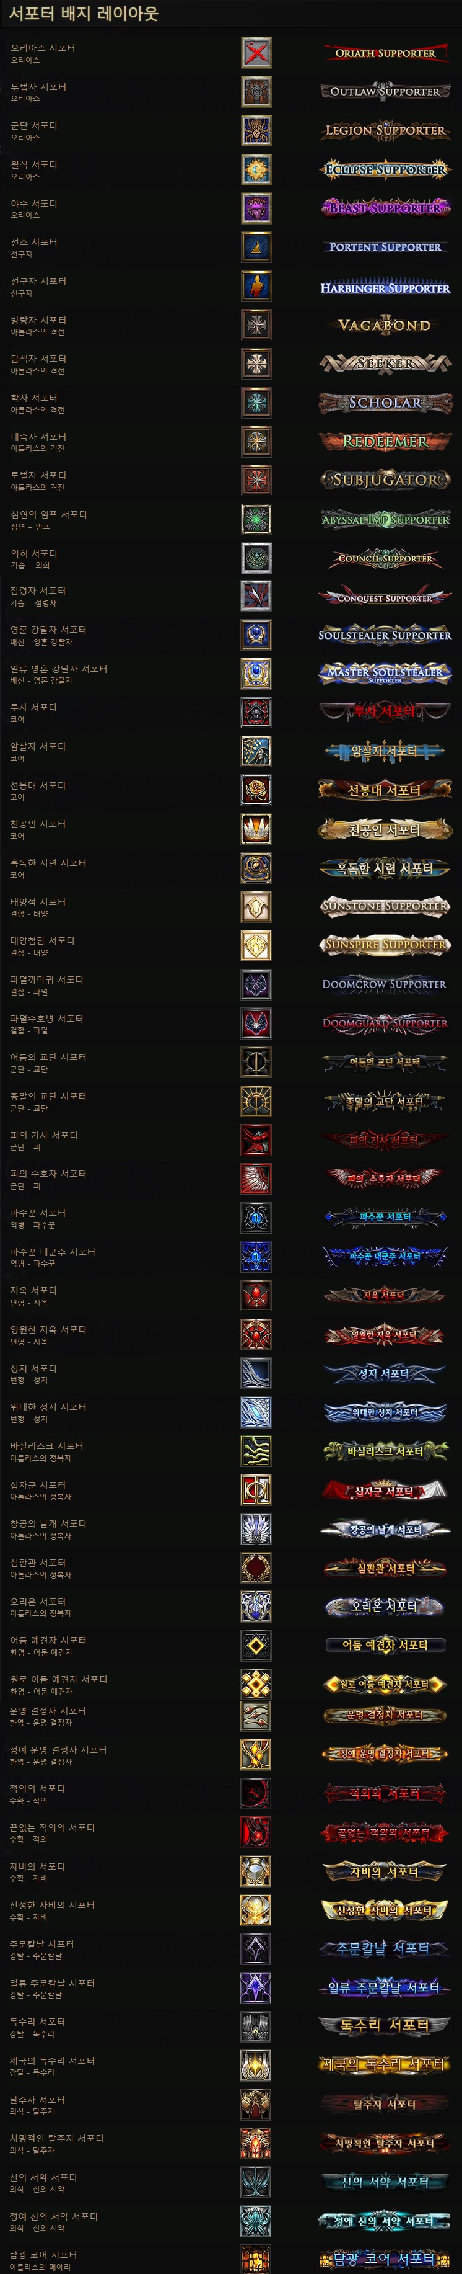This screenshot has width=462, height=2274.
Task: Click the Vagabond banner image
Action: [385, 325]
